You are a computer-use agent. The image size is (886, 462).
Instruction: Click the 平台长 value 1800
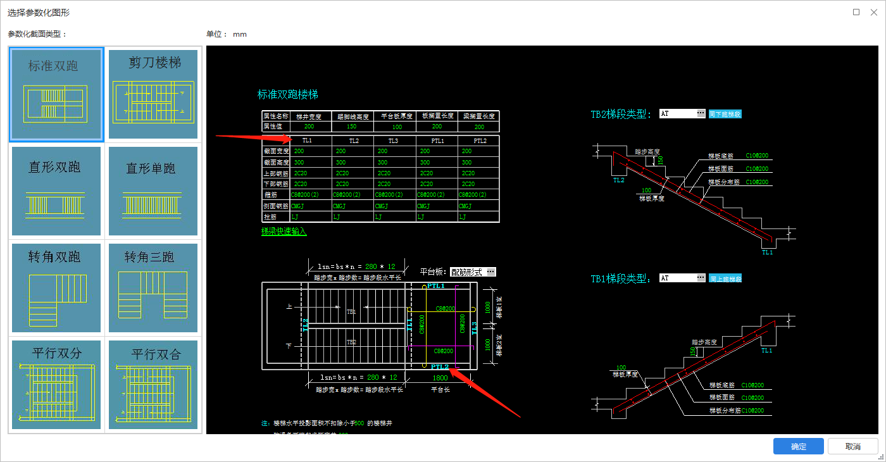440,378
